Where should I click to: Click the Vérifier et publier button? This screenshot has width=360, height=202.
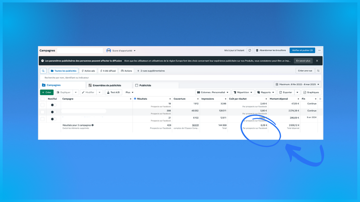pos(302,51)
